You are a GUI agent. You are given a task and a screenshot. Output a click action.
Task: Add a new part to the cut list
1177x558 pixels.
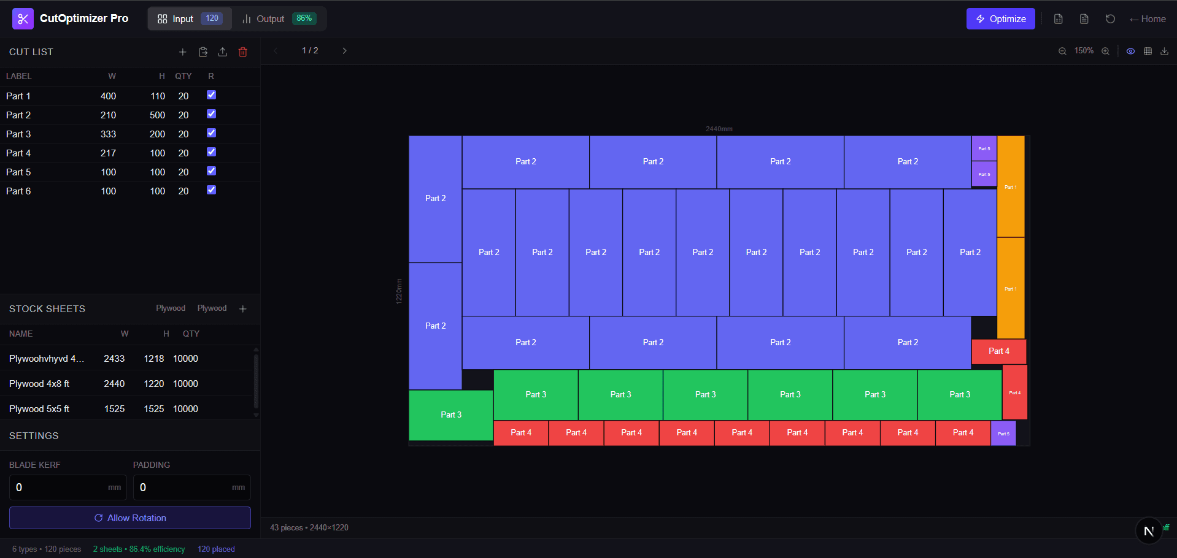tap(182, 52)
